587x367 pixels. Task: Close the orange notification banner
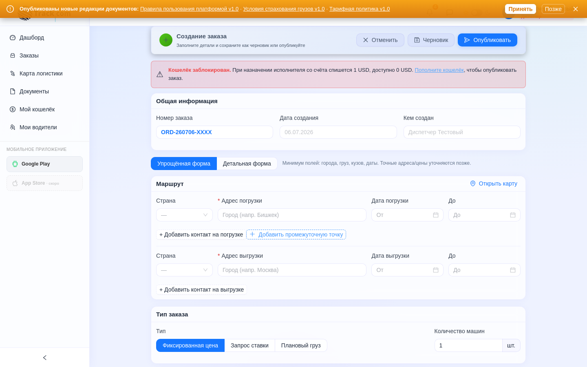click(x=576, y=9)
